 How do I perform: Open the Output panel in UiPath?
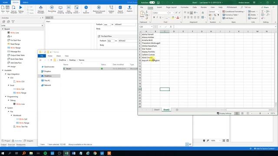coord(3,144)
